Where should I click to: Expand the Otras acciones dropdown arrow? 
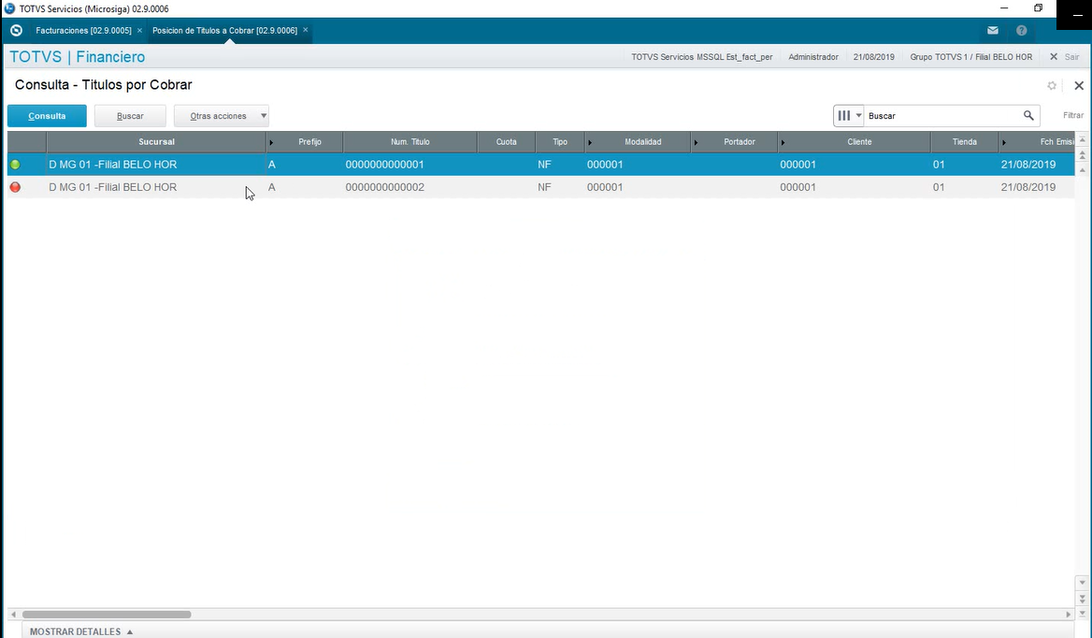click(264, 116)
